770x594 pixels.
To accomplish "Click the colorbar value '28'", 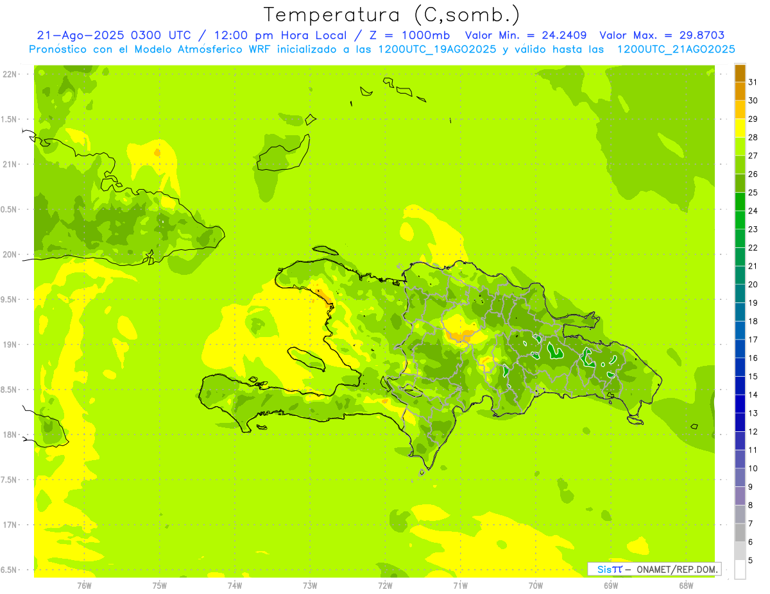I will (x=753, y=137).
